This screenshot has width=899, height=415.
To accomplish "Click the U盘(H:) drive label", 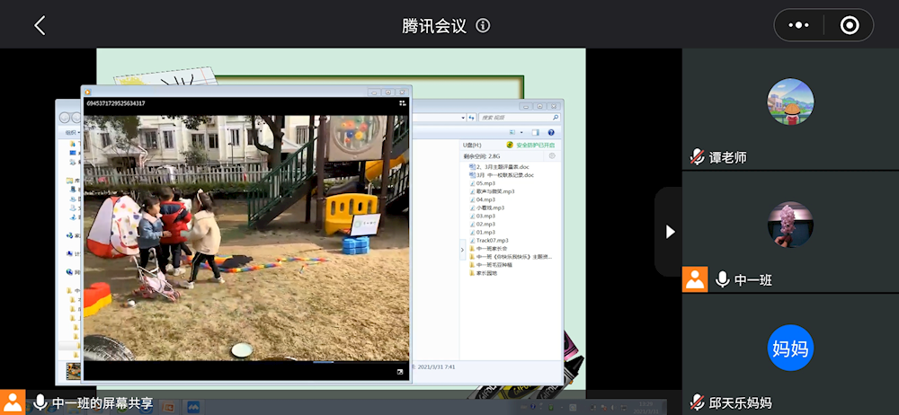I will click(x=473, y=145).
